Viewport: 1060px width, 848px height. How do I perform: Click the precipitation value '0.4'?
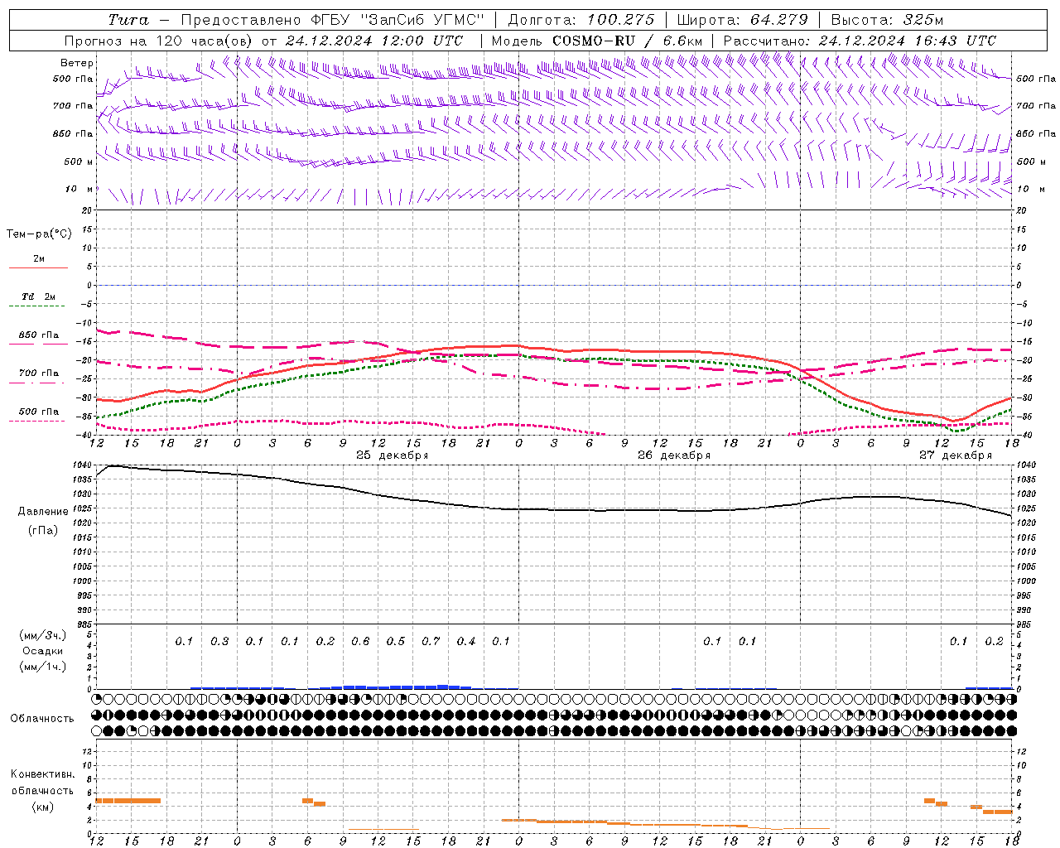(466, 641)
